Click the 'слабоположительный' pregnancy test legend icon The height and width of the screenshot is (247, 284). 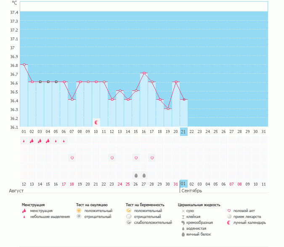[128, 223]
